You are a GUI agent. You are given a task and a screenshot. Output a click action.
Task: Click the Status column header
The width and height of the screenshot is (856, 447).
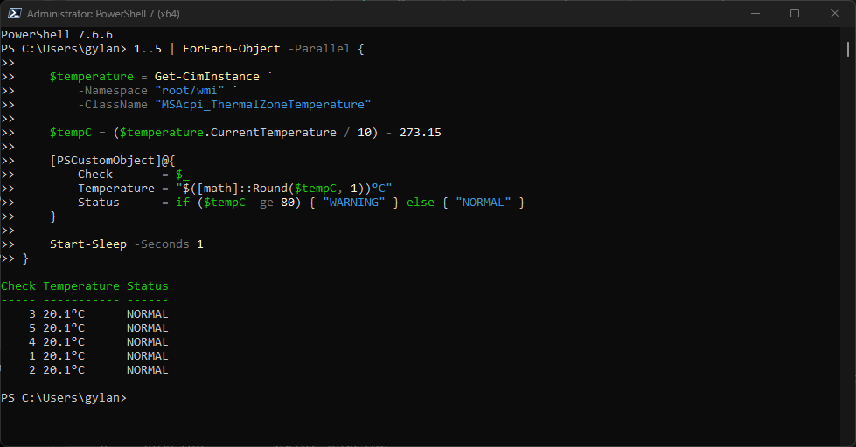(x=148, y=286)
